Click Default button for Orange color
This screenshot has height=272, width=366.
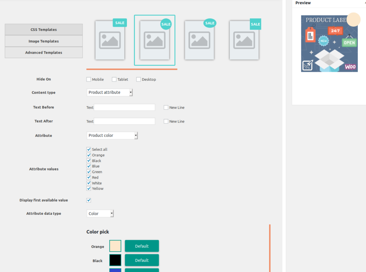point(142,246)
